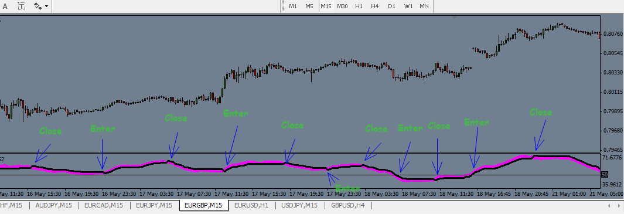
Task: Click the 0.79465 price scale value
Action: pyautogui.click(x=613, y=150)
